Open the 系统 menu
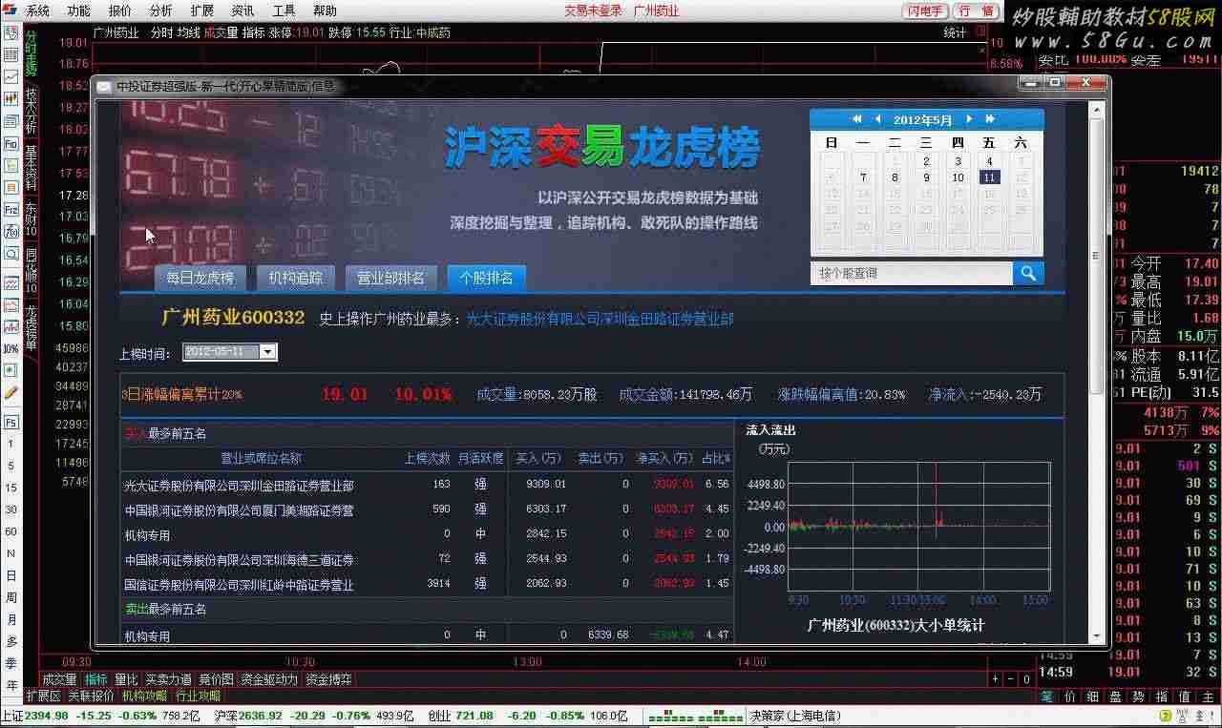Viewport: 1222px width, 728px height. (38, 10)
